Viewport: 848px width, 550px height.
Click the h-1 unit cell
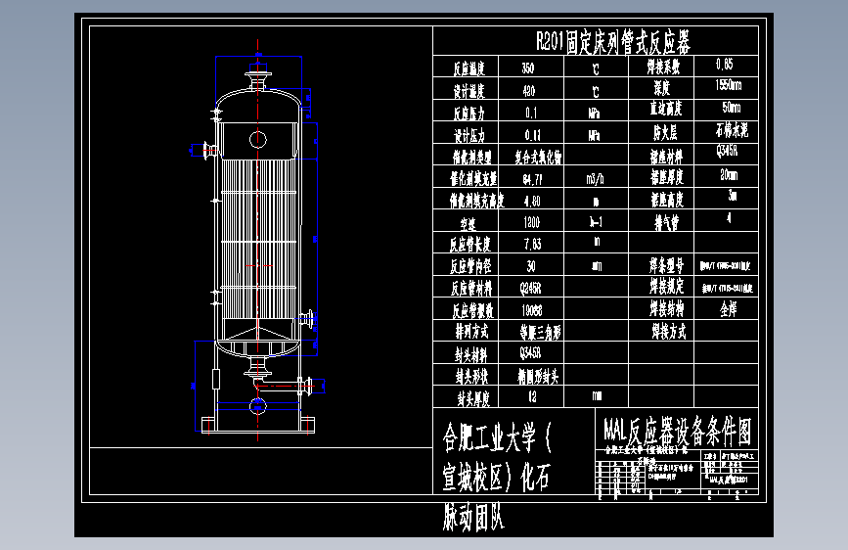coord(596,222)
